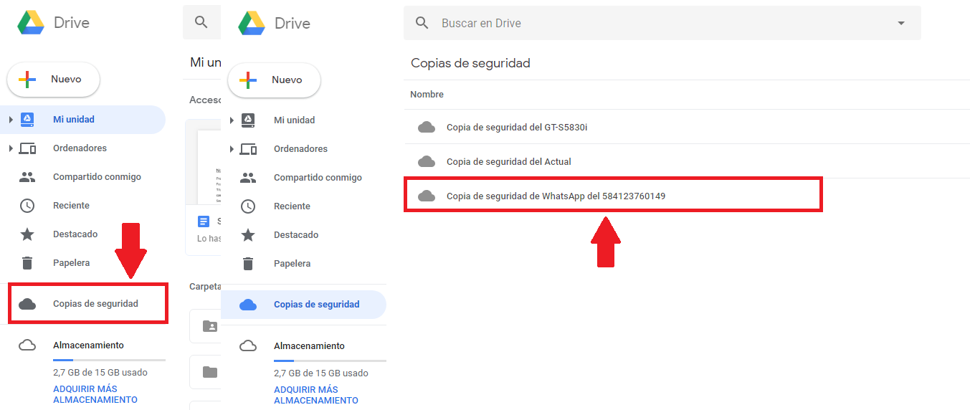Open Ordenadores label in the left screenshot
Image resolution: width=970 pixels, height=410 pixels.
[80, 148]
